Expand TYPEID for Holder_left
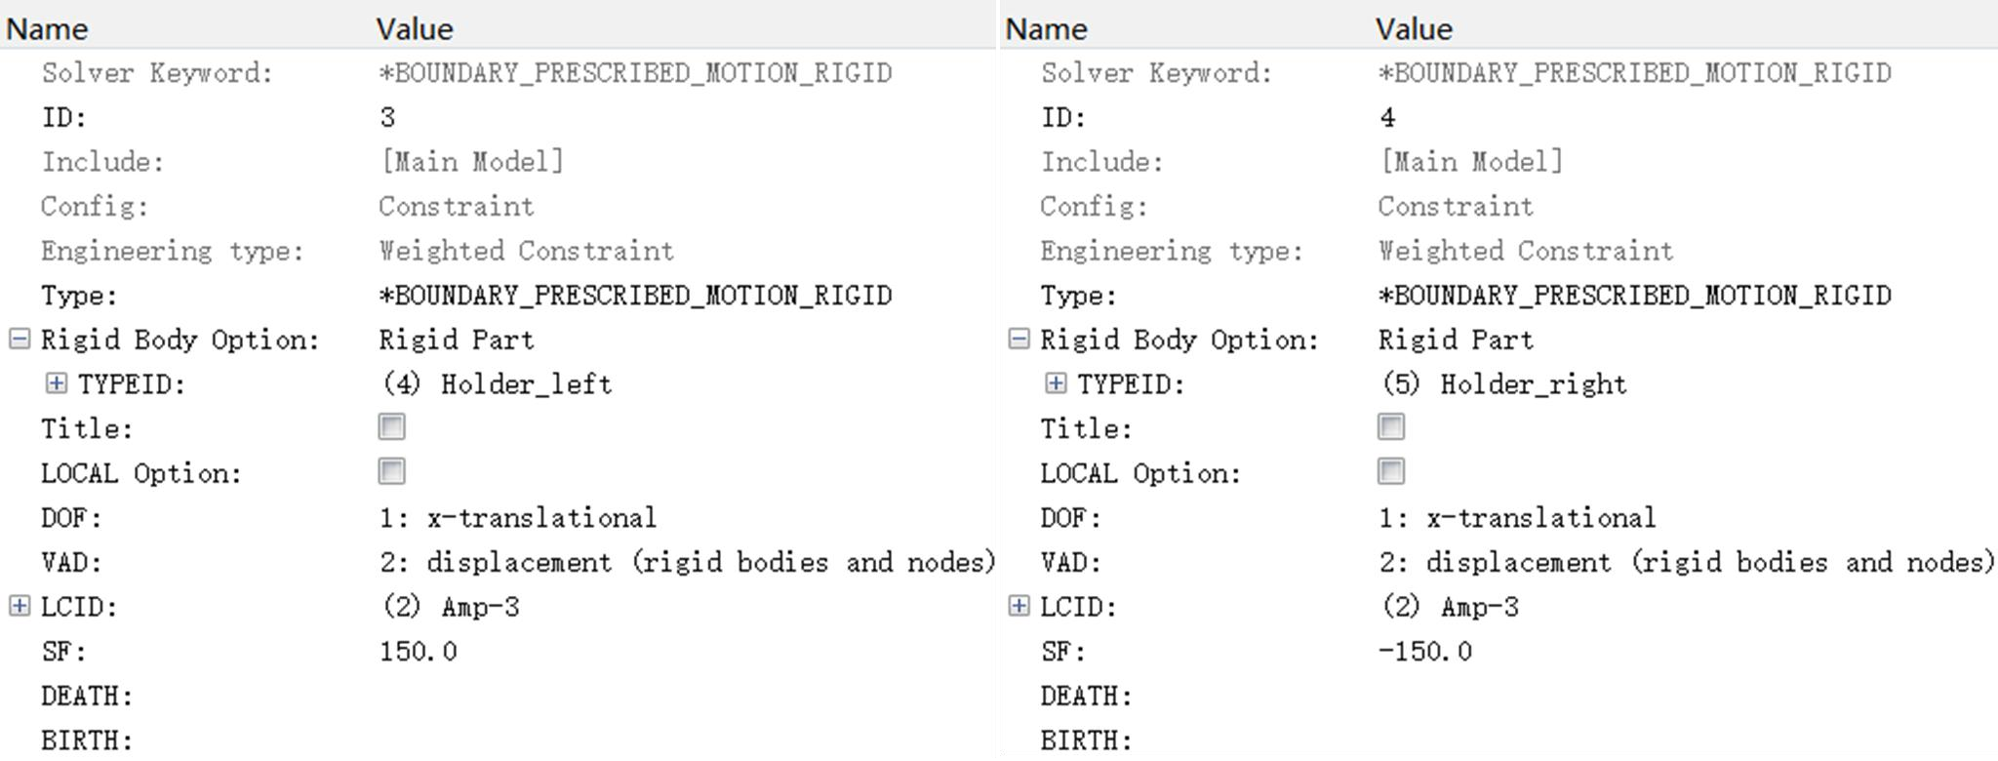Viewport: 1998px width, 761px height. 57,383
